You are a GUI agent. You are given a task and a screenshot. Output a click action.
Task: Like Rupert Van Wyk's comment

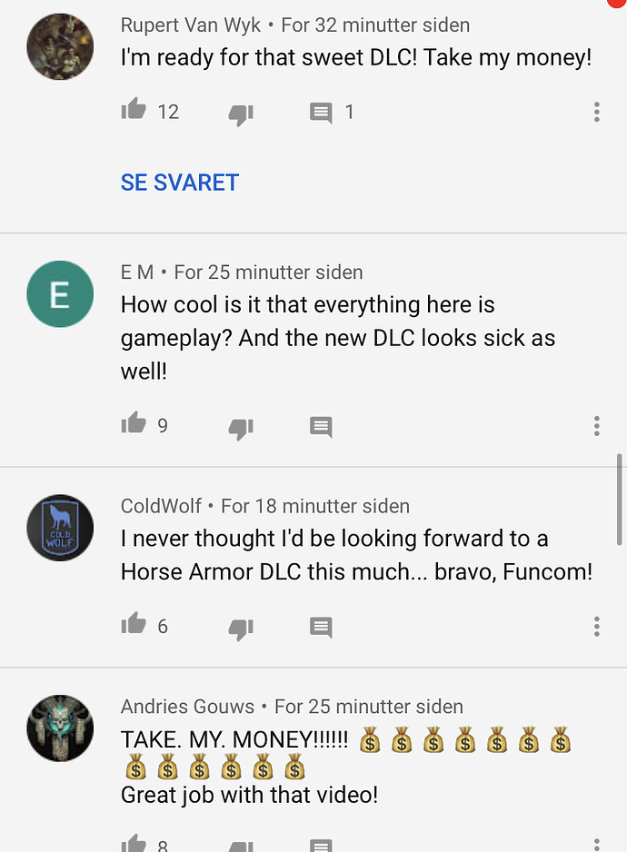[x=134, y=109]
